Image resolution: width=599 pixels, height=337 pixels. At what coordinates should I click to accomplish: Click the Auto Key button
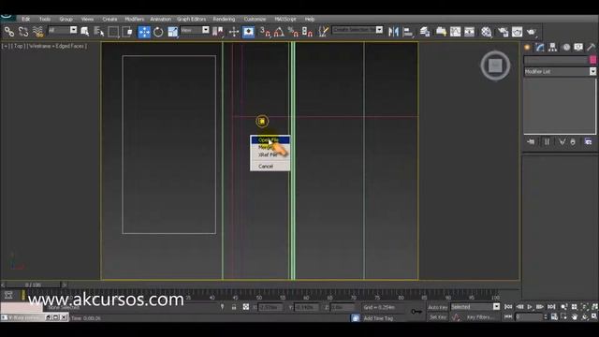click(x=437, y=307)
